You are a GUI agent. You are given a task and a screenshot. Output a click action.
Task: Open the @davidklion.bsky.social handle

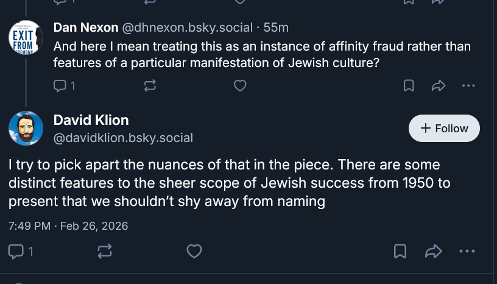coord(123,138)
